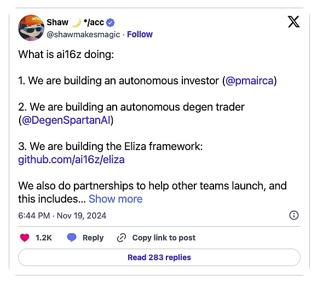Visit github.com/ai16z/eliza link
Image resolution: width=317 pixels, height=282 pixels.
click(71, 159)
